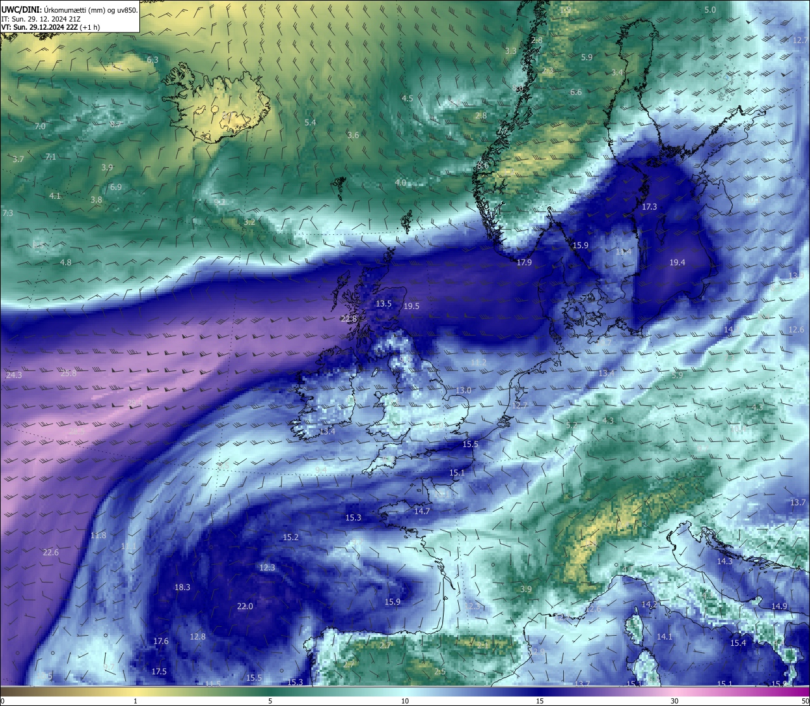Viewport: 810px width, 706px height.
Task: Click the 24.3 value at the left edge
Action: [14, 375]
